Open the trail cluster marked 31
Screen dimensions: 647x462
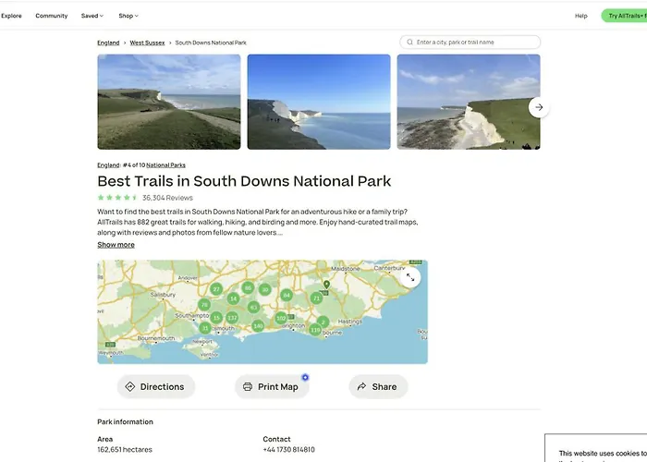click(x=205, y=328)
